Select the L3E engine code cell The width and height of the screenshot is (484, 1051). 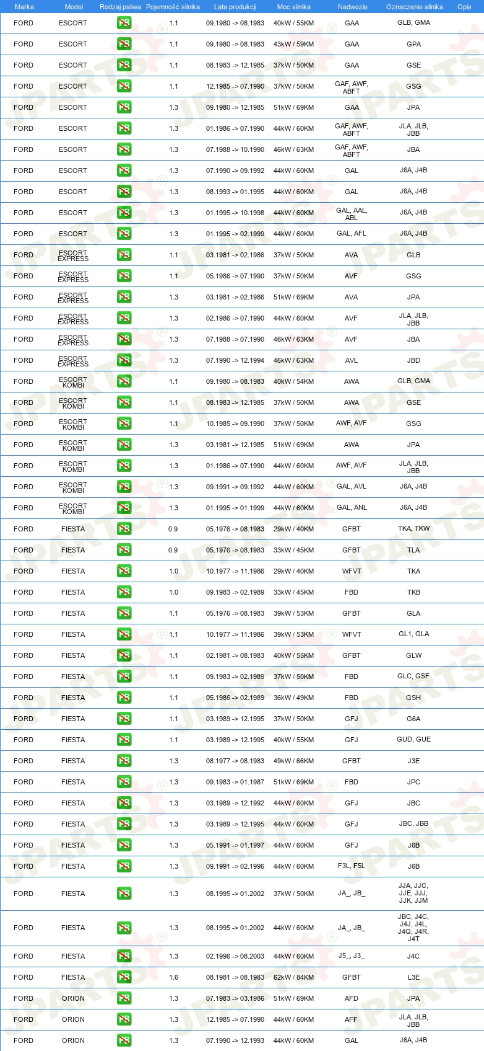click(x=413, y=977)
